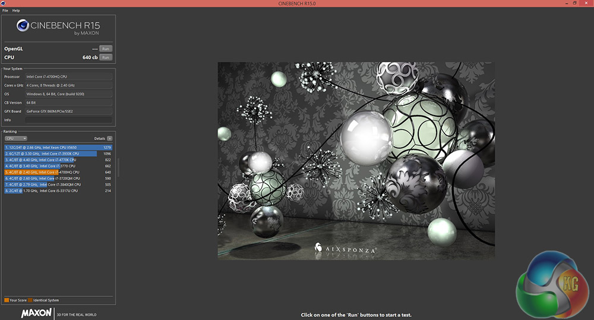
Task: Click the Info text field
Action: (68, 120)
